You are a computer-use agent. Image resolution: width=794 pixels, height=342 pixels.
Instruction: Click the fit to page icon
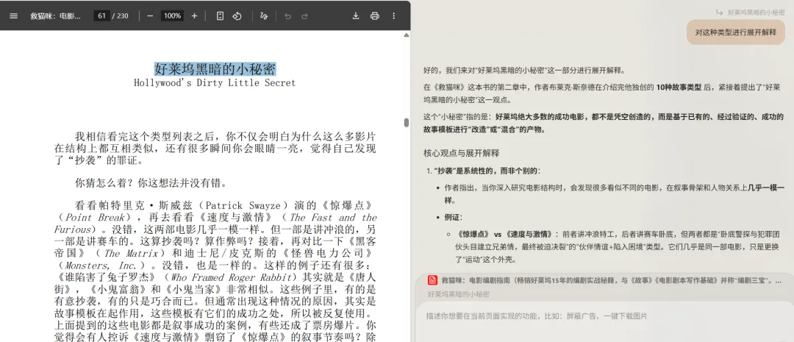click(x=220, y=15)
